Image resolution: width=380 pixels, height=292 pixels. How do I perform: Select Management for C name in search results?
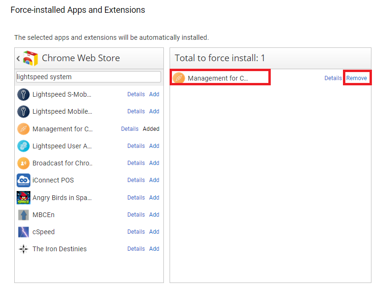point(63,129)
